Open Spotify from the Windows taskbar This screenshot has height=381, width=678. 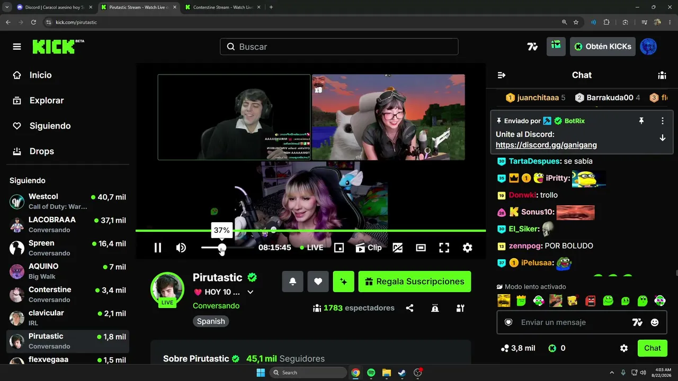tap(371, 373)
